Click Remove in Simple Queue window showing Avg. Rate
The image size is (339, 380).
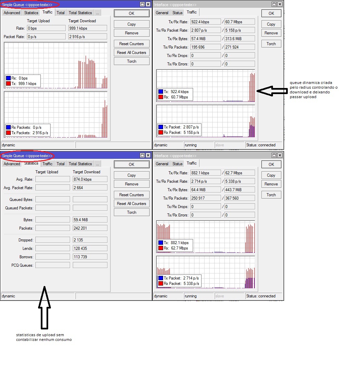(131, 184)
